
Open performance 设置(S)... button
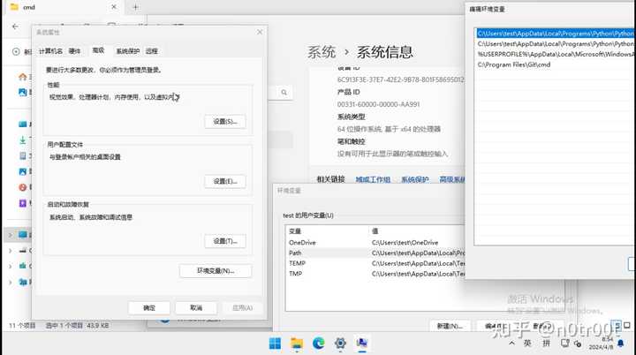coord(225,121)
